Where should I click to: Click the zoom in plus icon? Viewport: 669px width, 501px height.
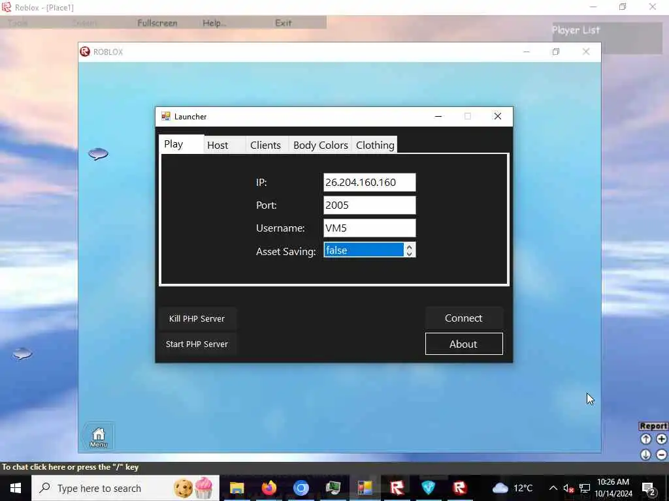coord(661,439)
